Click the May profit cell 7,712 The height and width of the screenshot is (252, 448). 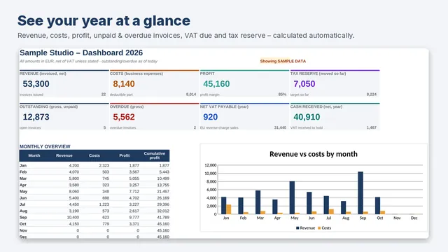pos(134,191)
